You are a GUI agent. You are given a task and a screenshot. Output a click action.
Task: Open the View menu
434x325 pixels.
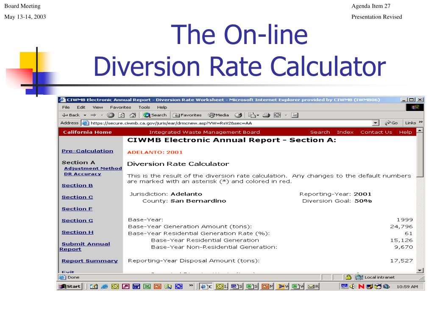pyautogui.click(x=98, y=107)
